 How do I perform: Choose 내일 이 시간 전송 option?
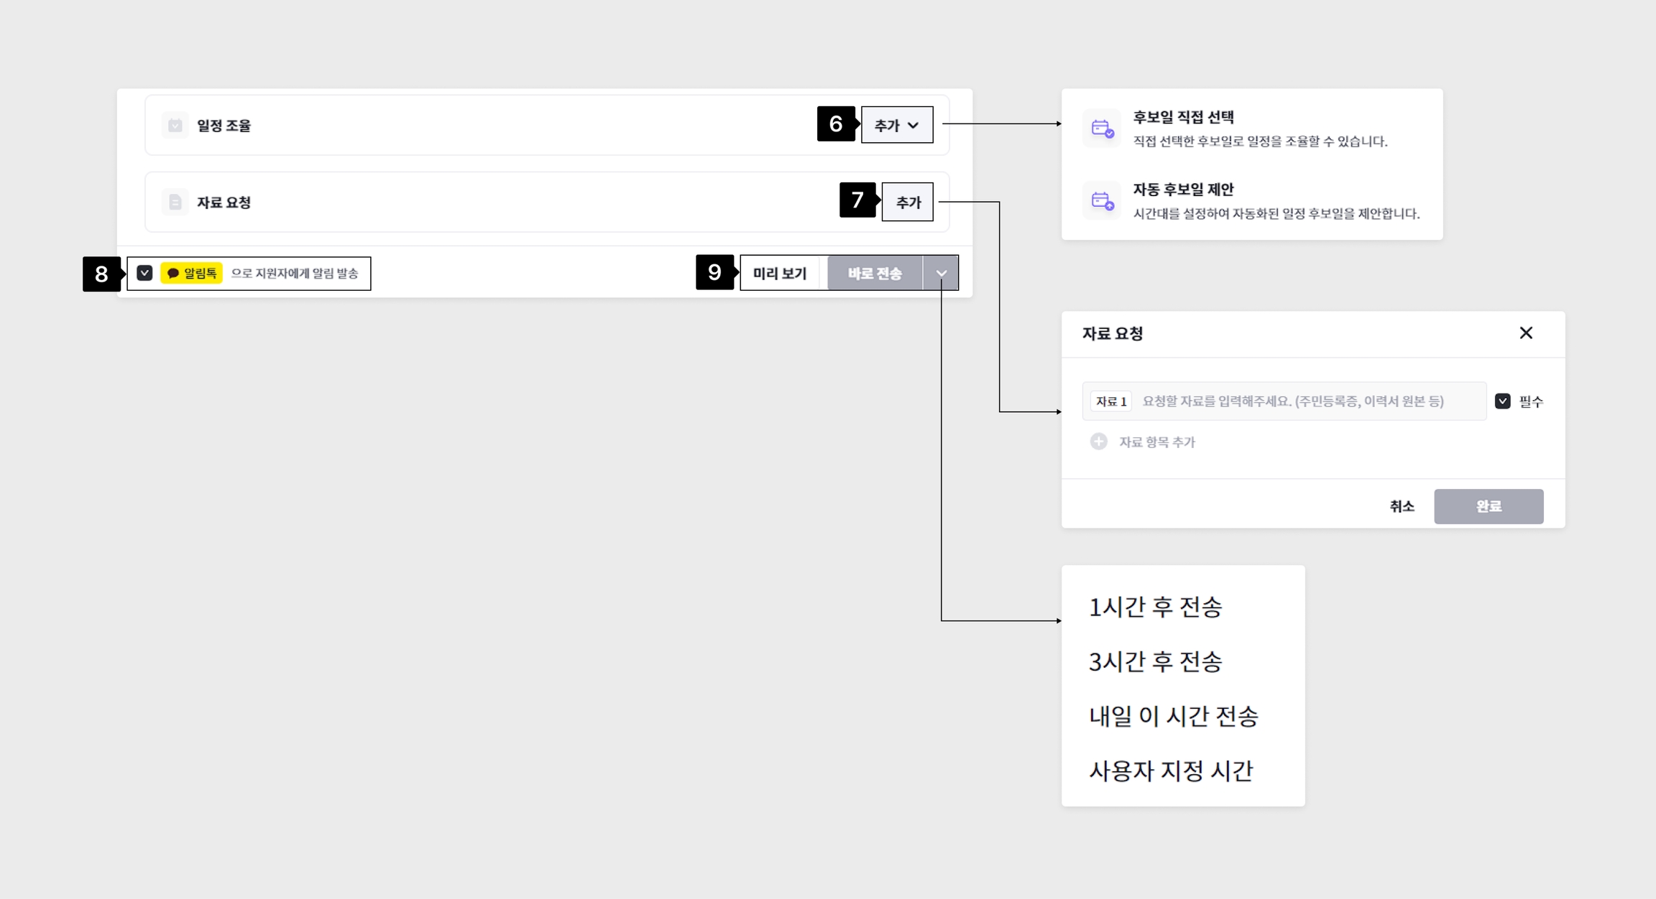tap(1173, 717)
